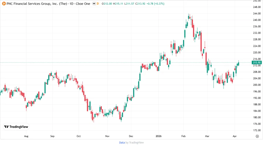Click the TradingView logo badge
The height and width of the screenshot is (146, 263).
pos(16,127)
